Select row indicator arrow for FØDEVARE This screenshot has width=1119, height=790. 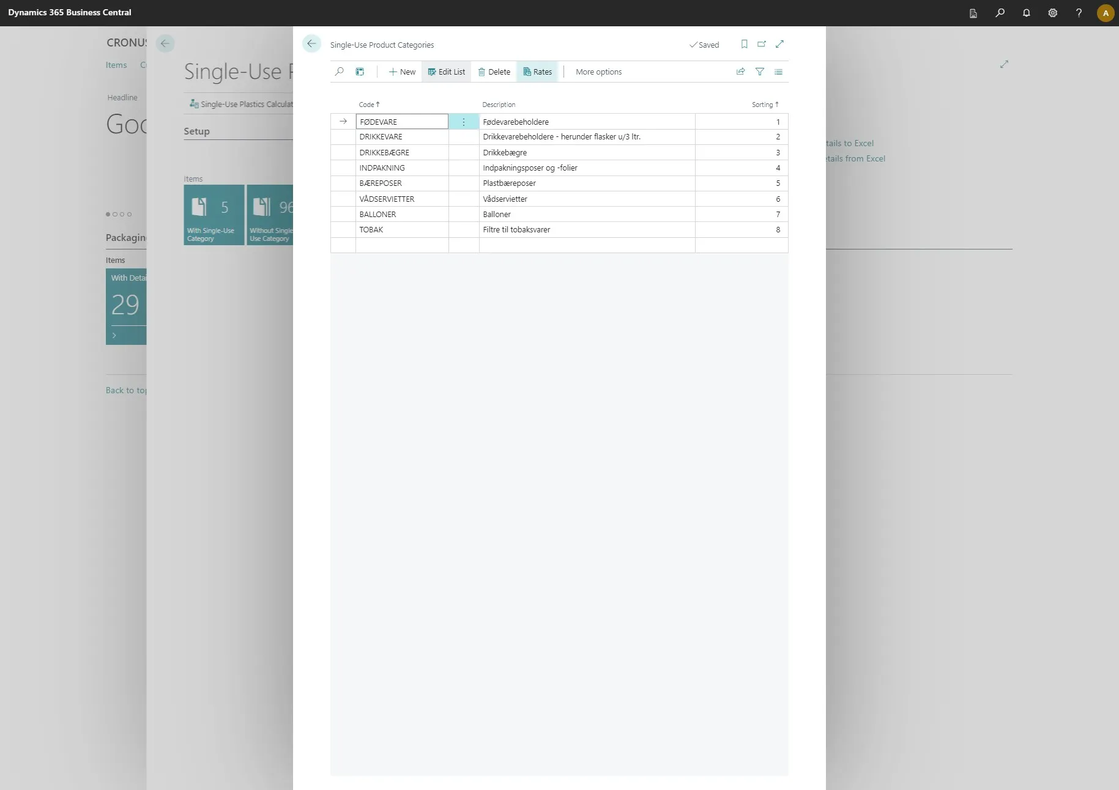coord(343,122)
